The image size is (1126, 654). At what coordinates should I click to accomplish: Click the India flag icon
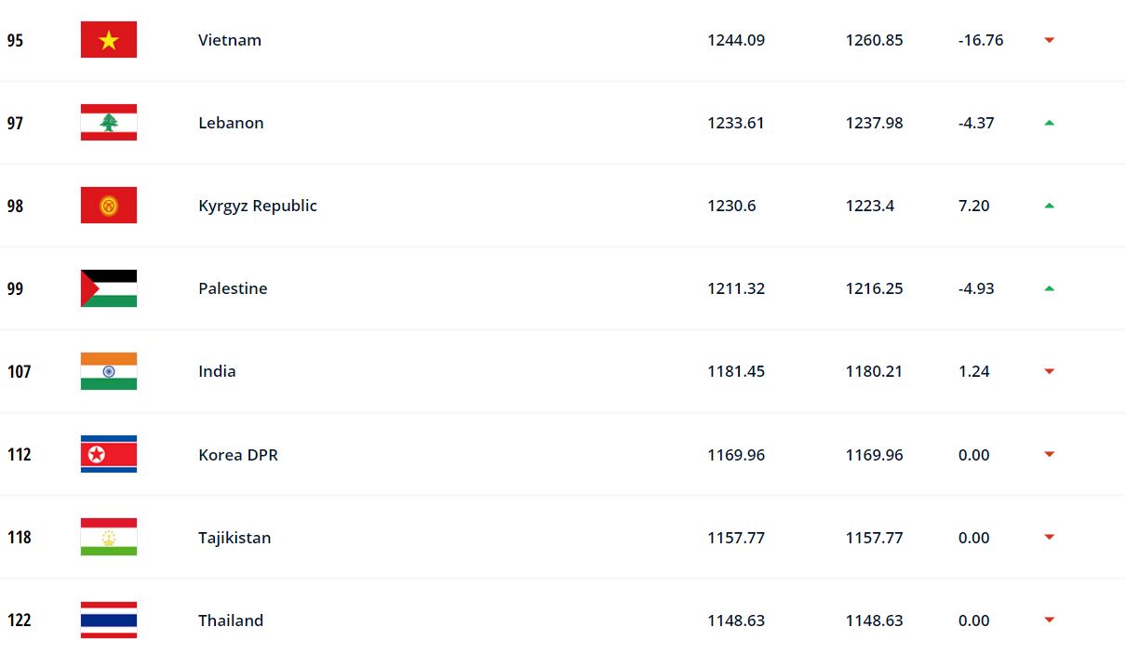tap(109, 371)
